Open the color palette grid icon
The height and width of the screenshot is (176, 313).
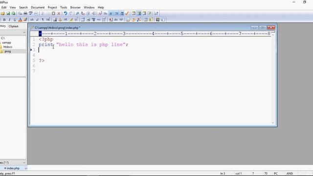pos(25,20)
